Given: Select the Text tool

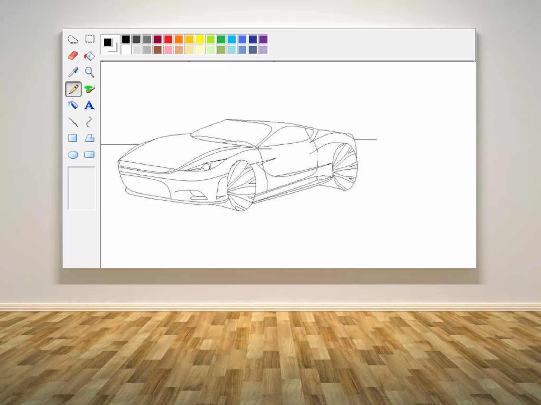Looking at the screenshot, I should click(x=89, y=105).
